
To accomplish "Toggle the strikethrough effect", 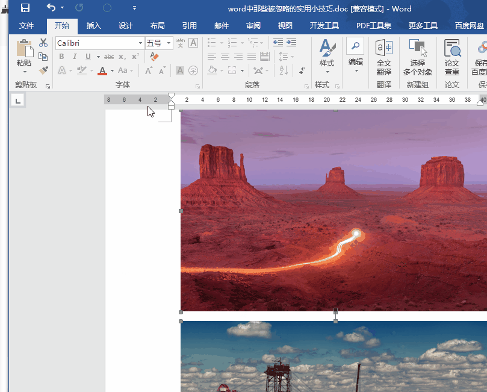I will pyautogui.click(x=108, y=56).
